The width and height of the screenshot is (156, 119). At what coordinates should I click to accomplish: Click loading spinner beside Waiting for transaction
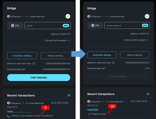point(9,116)
